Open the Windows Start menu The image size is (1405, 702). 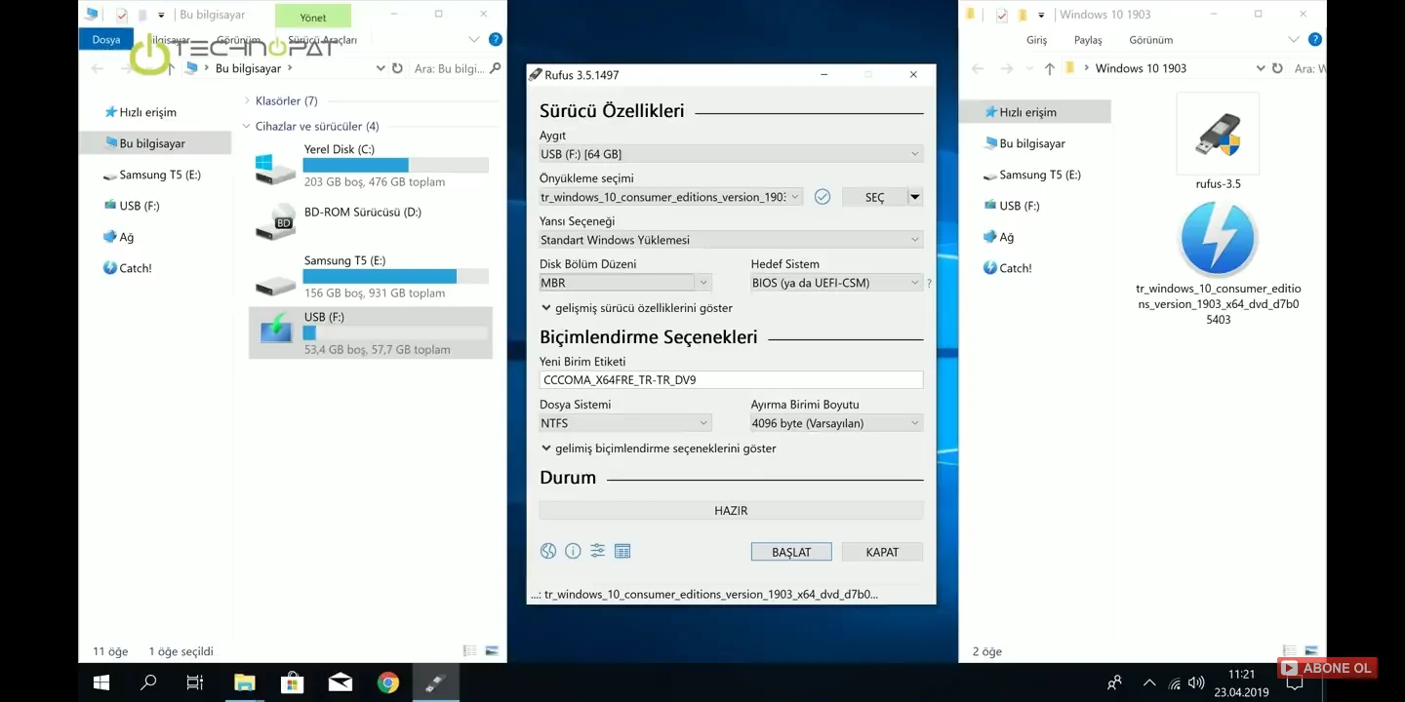tap(101, 682)
